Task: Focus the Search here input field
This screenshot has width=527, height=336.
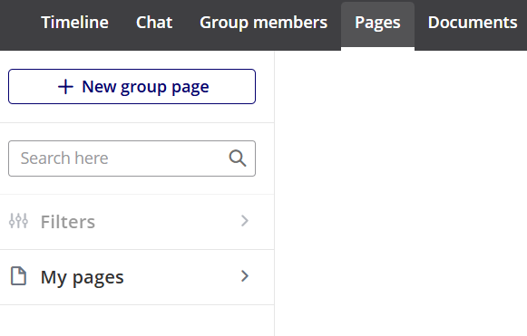Action: click(132, 158)
